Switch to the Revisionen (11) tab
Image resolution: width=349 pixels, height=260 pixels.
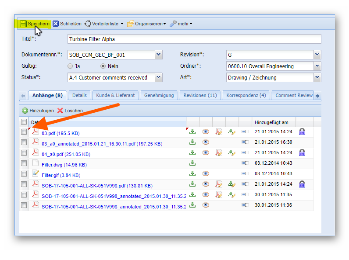coord(200,95)
